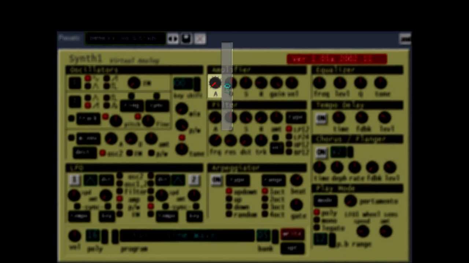Select oscillator 1 button

pyautogui.click(x=75, y=83)
